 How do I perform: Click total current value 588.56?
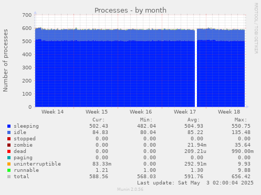99,177
